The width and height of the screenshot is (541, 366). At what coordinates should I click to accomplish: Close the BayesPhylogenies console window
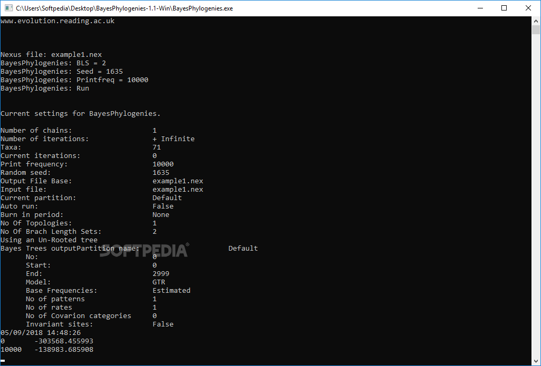pos(528,8)
